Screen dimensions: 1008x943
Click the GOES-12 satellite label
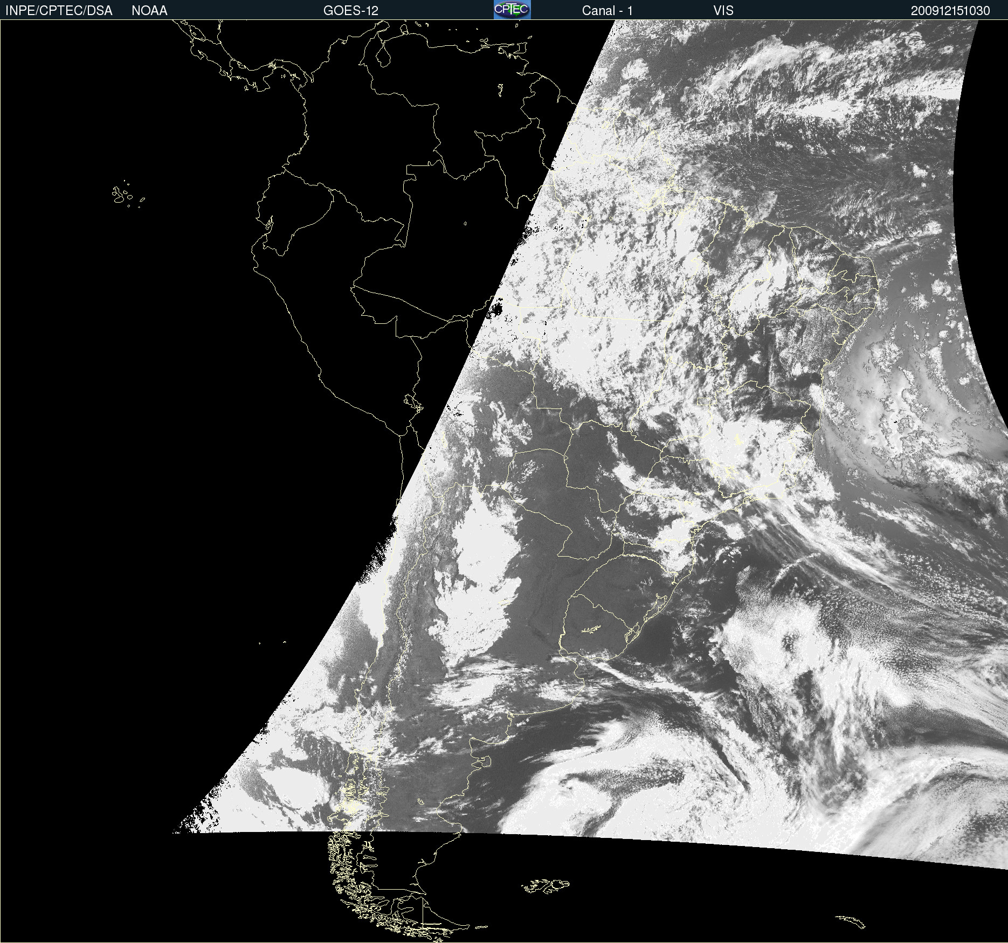351,11
